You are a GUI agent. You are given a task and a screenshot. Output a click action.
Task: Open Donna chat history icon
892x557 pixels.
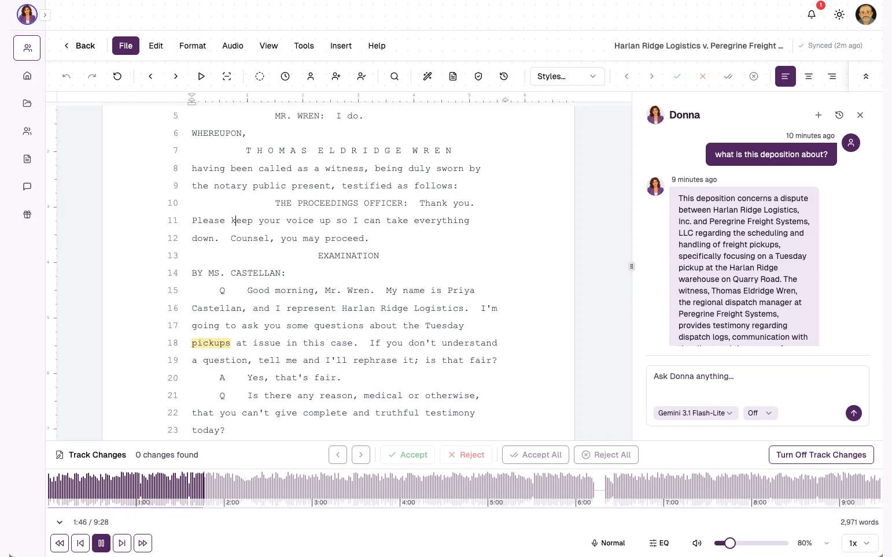(839, 115)
